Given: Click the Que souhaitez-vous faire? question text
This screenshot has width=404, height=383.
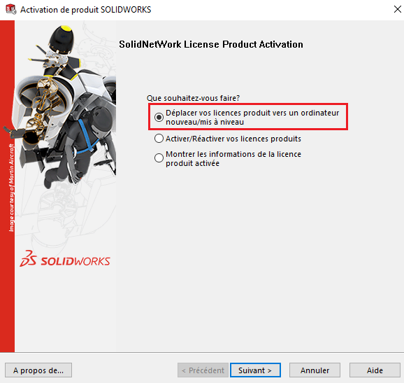Looking at the screenshot, I should (193, 98).
